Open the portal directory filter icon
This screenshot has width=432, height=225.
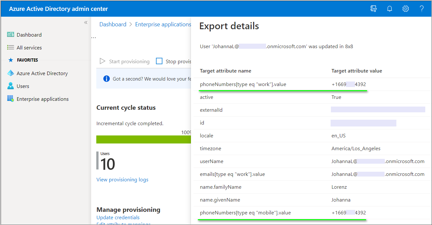(x=374, y=9)
